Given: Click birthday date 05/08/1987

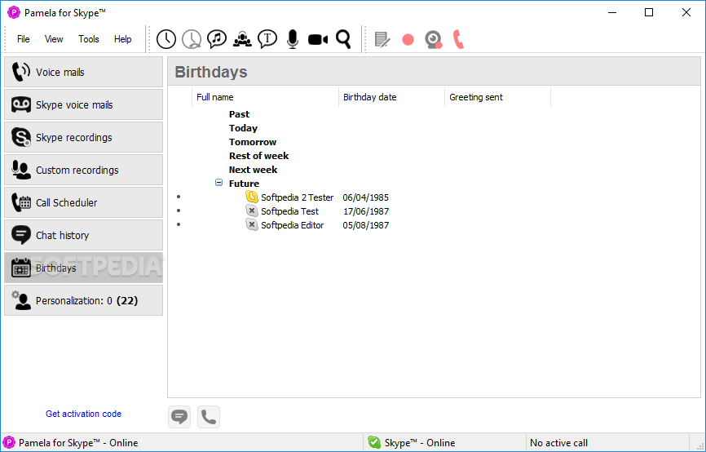Looking at the screenshot, I should click(x=365, y=225).
